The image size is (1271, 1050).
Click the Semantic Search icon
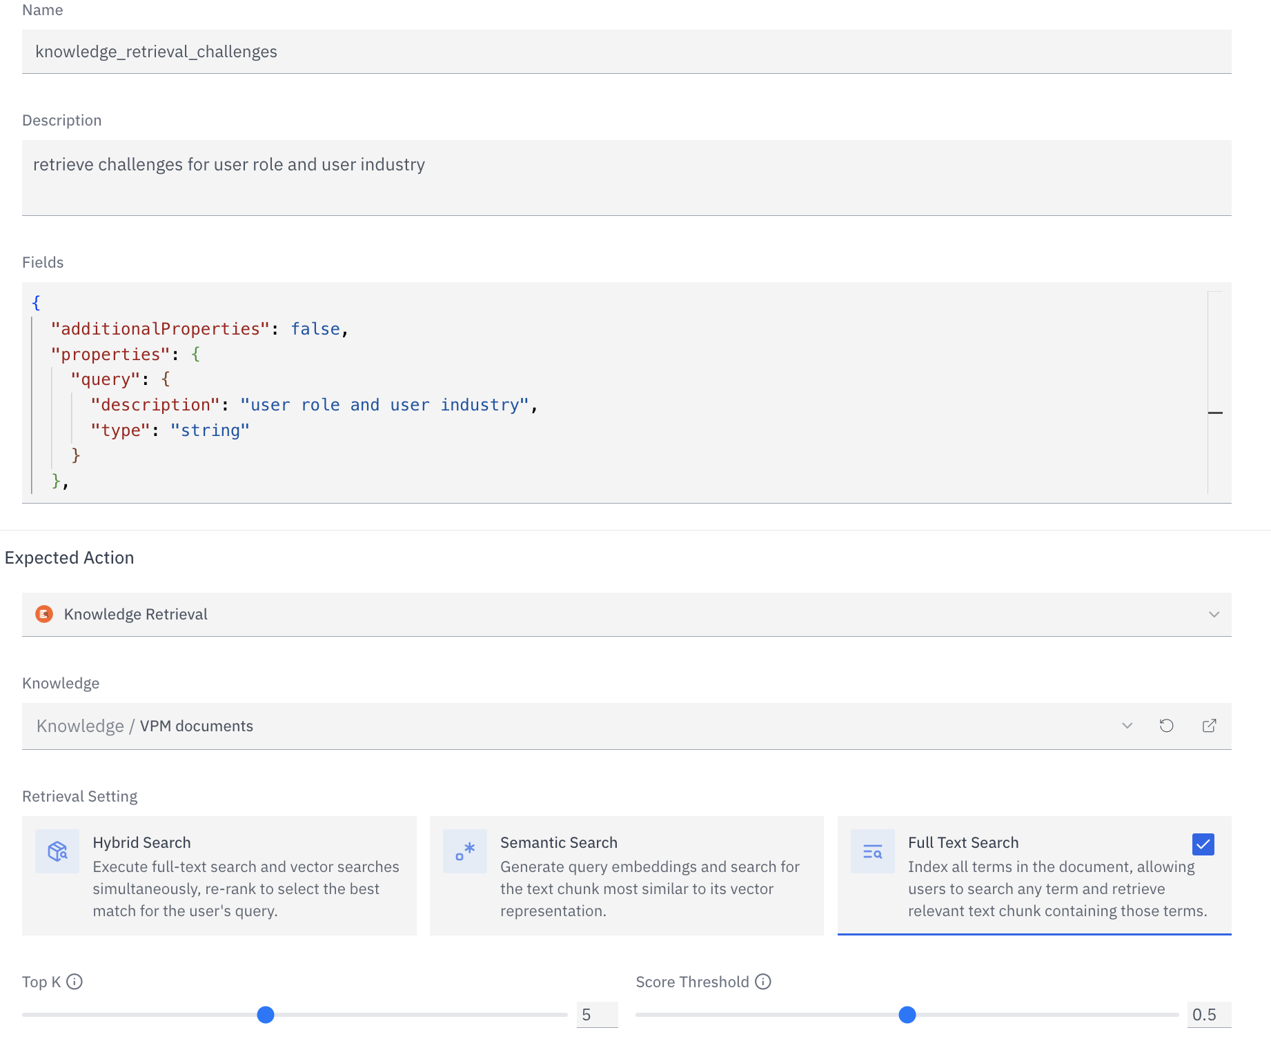tap(465, 851)
